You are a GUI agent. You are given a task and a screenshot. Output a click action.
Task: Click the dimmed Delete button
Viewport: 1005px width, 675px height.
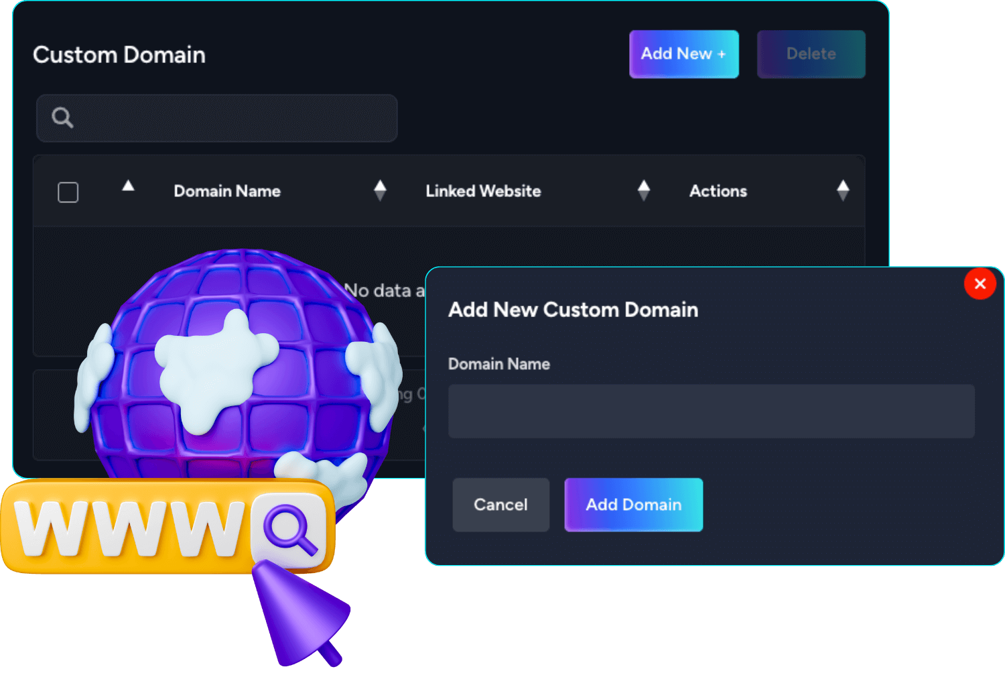[811, 54]
